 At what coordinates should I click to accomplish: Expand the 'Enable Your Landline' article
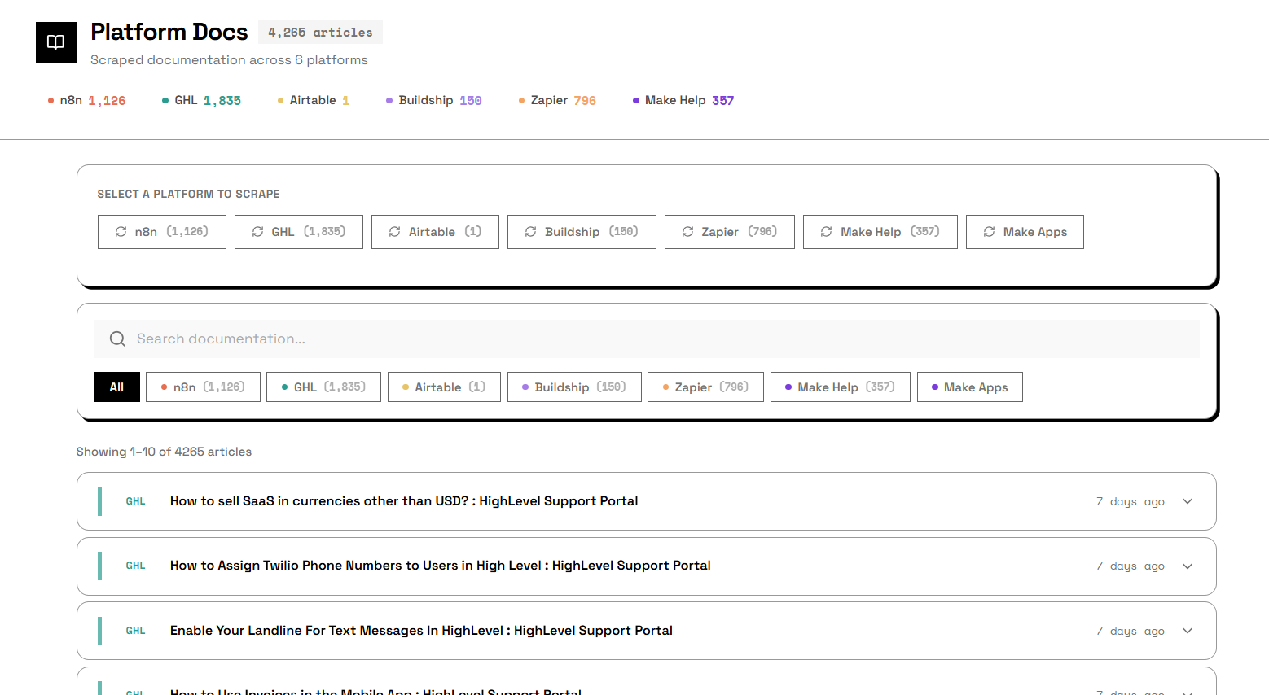click(1188, 631)
